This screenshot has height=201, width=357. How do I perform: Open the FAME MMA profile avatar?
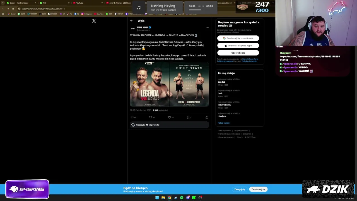click(x=133, y=29)
